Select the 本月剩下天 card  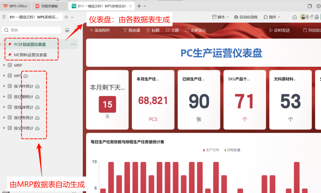coord(107,100)
